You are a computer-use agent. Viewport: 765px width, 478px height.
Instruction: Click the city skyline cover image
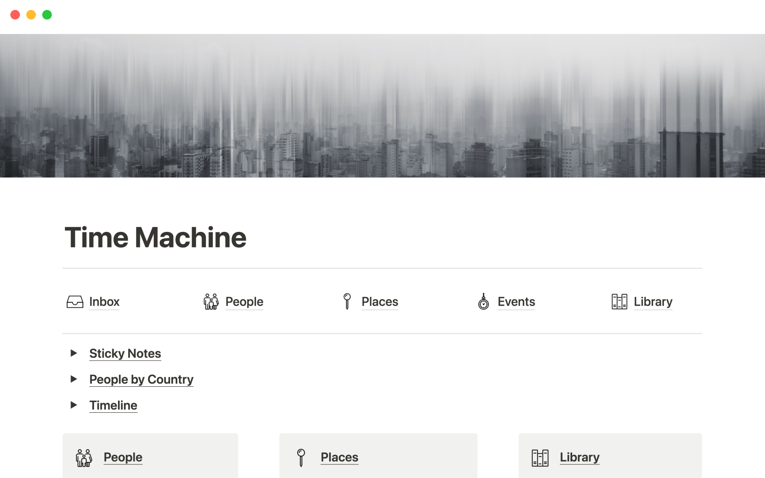pos(382,106)
